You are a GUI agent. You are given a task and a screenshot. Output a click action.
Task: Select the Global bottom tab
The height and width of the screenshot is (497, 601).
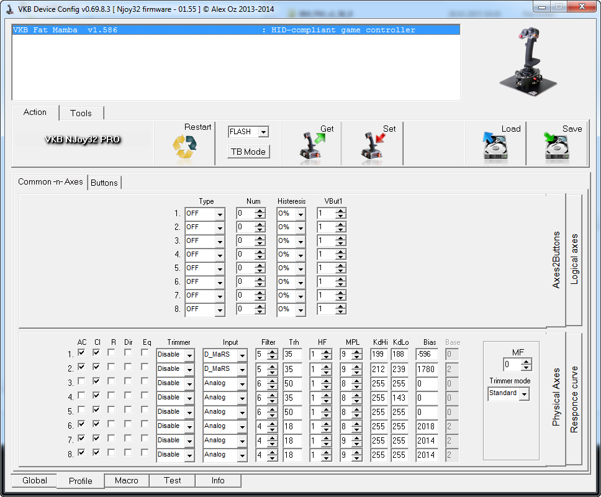pyautogui.click(x=35, y=480)
